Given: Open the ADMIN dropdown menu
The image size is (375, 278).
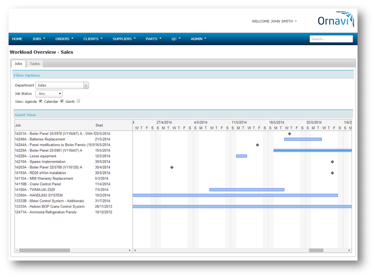Looking at the screenshot, I should pyautogui.click(x=198, y=39).
